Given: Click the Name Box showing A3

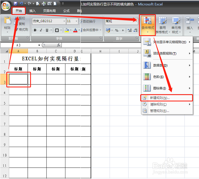Looking at the screenshot, I should 19,45.
